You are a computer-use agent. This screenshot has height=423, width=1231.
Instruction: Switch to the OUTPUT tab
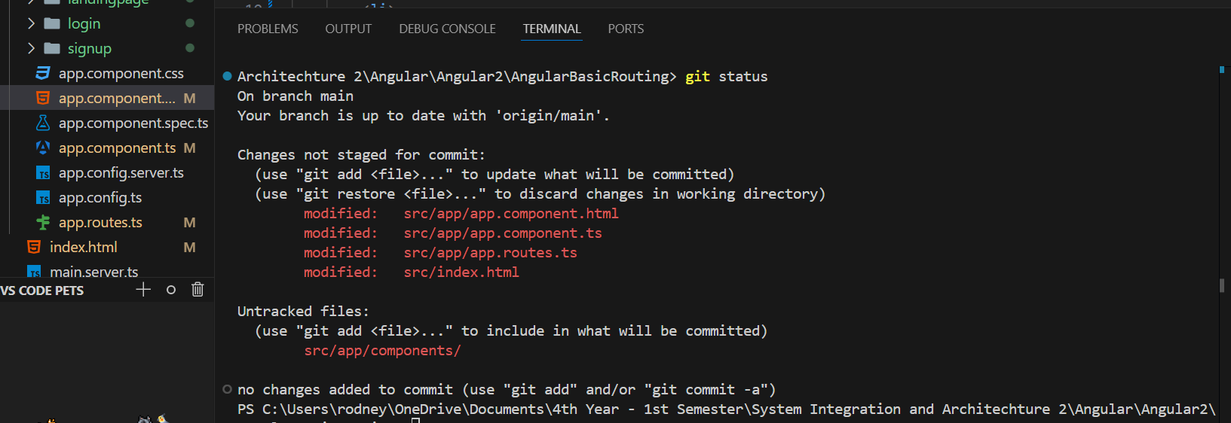click(x=348, y=29)
